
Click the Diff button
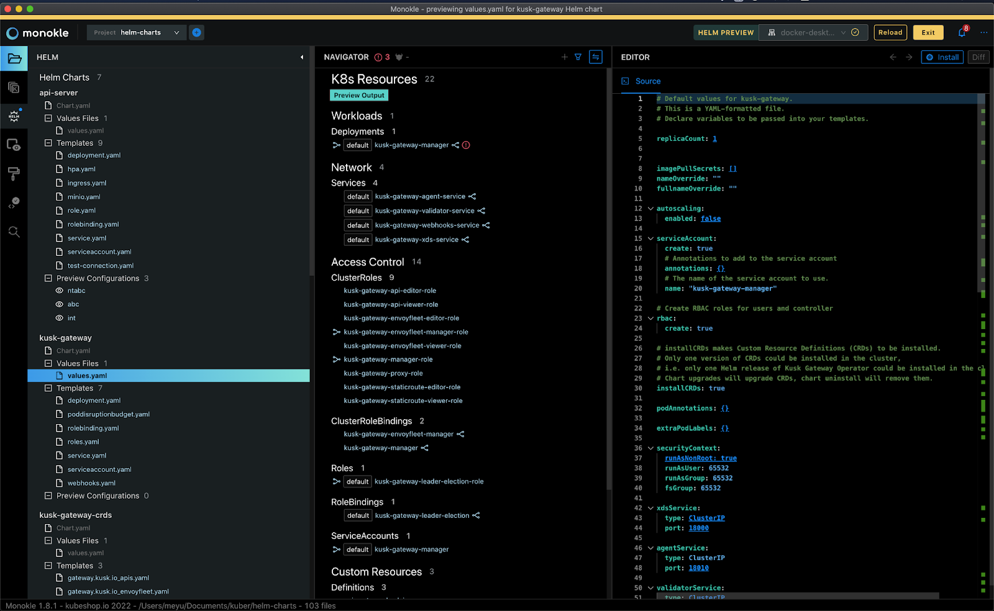(978, 57)
